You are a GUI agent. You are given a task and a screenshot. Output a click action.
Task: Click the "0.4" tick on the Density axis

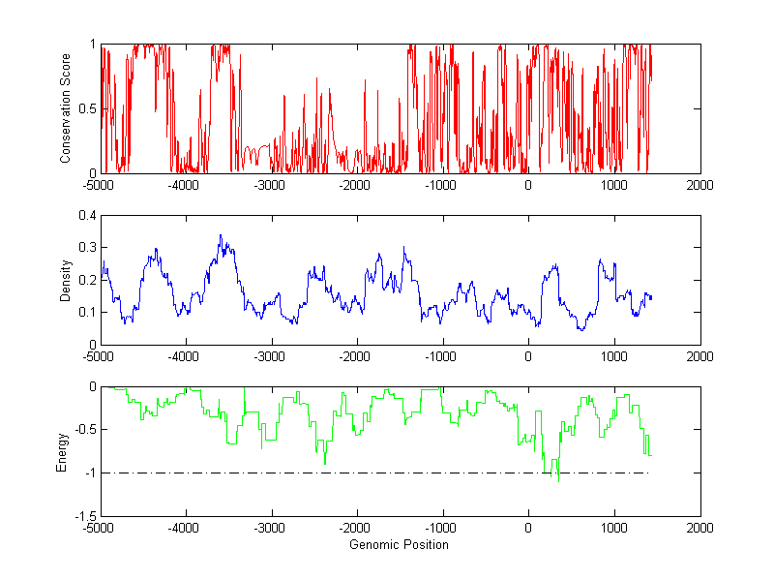[x=85, y=216]
